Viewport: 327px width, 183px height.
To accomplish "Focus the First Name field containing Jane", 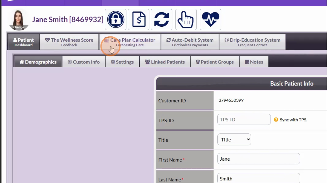I will [x=259, y=159].
